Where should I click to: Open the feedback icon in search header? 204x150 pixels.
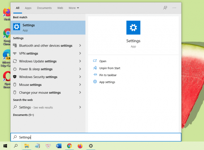[165, 7]
